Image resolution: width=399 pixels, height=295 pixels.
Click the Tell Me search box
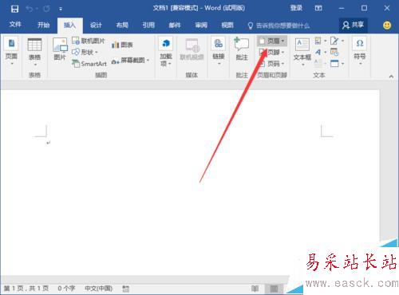pyautogui.click(x=279, y=26)
